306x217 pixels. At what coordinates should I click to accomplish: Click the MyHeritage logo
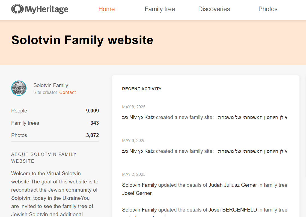(40, 9)
